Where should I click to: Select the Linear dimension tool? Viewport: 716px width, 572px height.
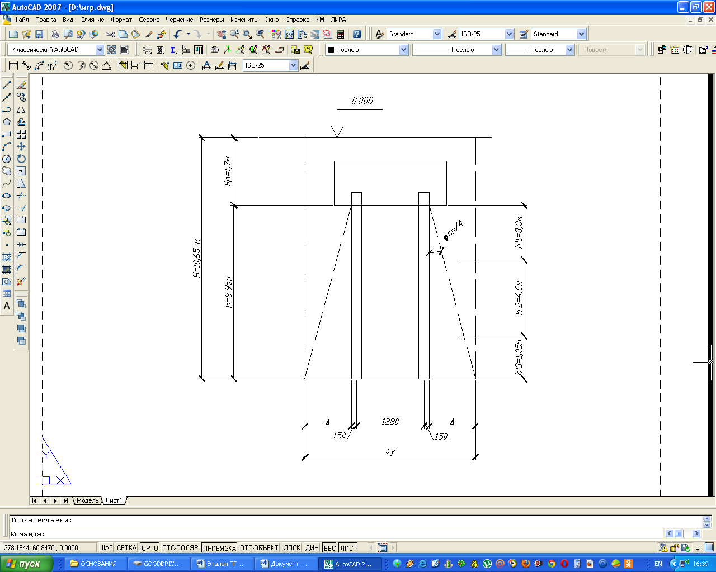tap(13, 65)
